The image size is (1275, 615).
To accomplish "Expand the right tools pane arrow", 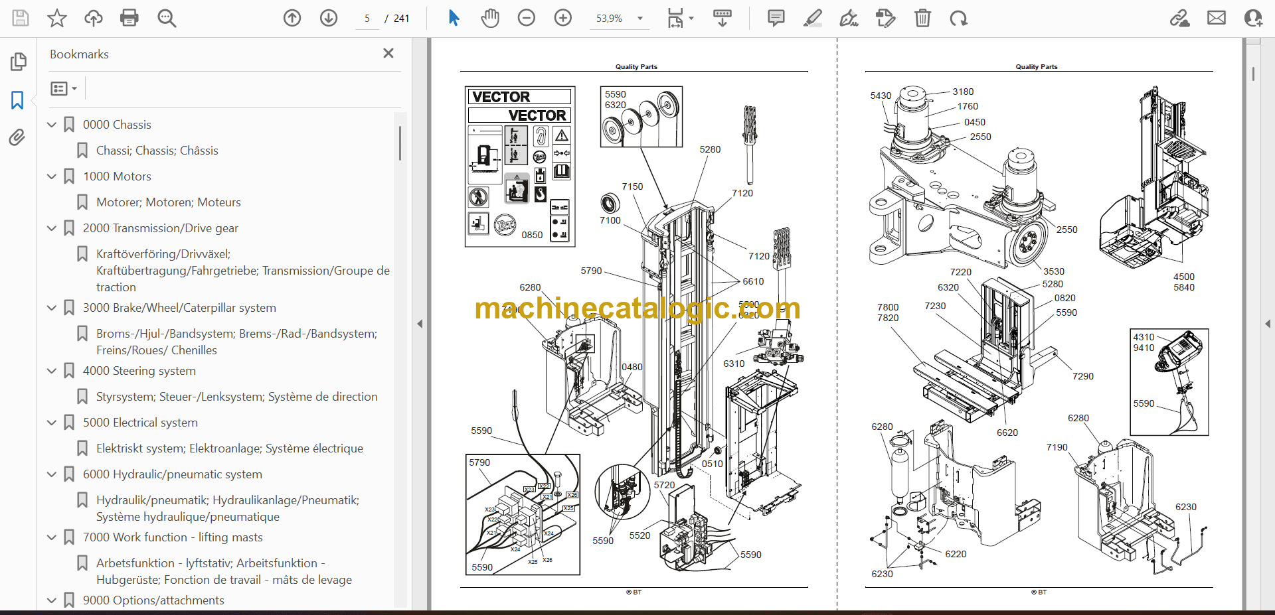I will (x=1268, y=324).
